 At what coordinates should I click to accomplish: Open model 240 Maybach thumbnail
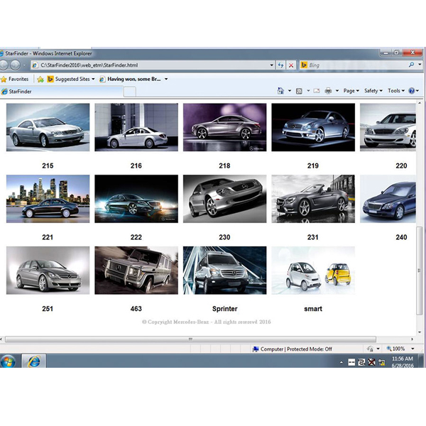click(388, 199)
